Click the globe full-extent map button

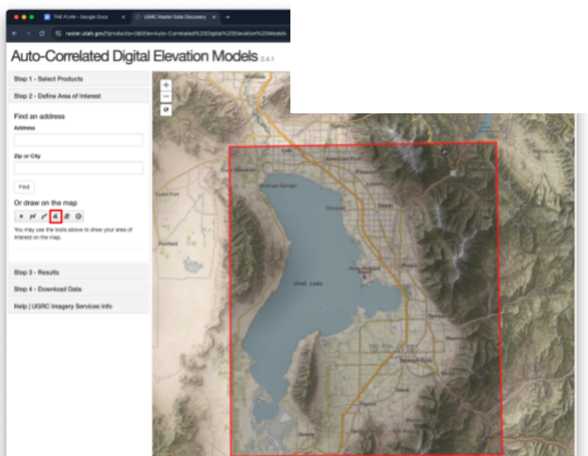pos(166,110)
